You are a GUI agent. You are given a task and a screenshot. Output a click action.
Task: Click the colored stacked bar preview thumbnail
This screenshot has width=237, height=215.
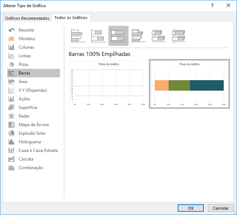pos(189,83)
